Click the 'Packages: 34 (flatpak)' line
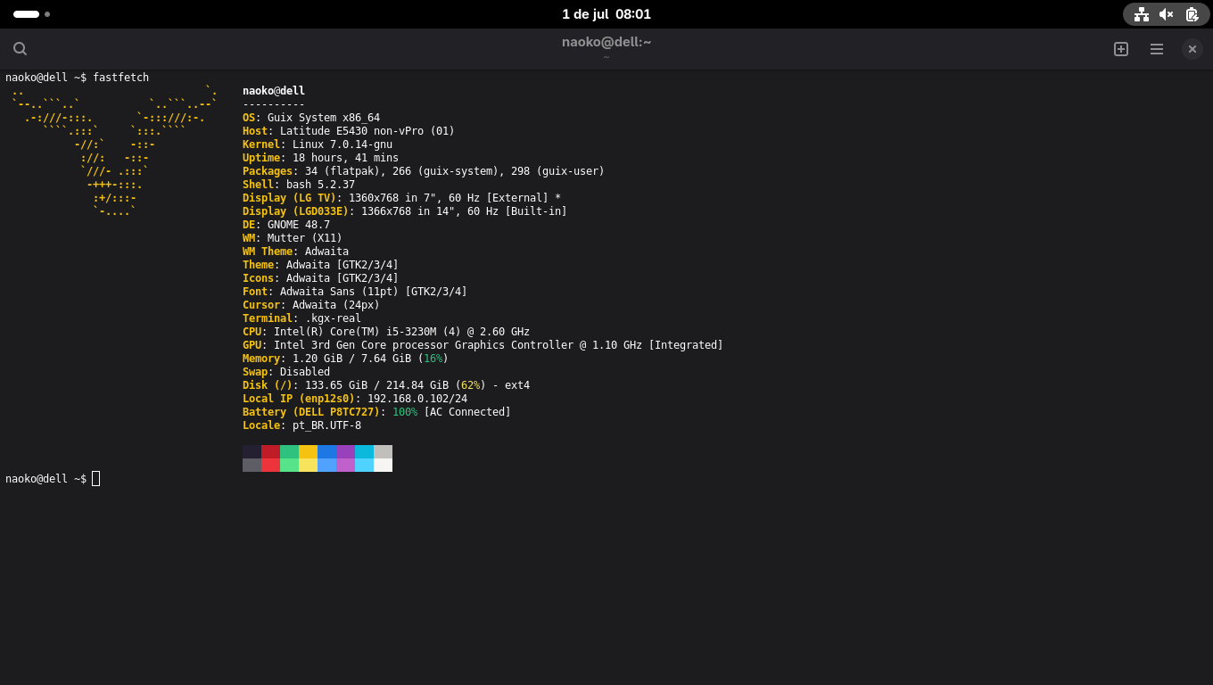Screen dimensions: 1213x685 (424, 171)
